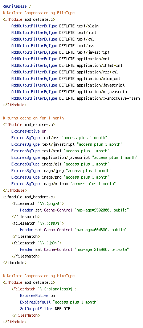Click the filesmatch "\\.(png)$" tag
The image size is (143, 328).
37,203
